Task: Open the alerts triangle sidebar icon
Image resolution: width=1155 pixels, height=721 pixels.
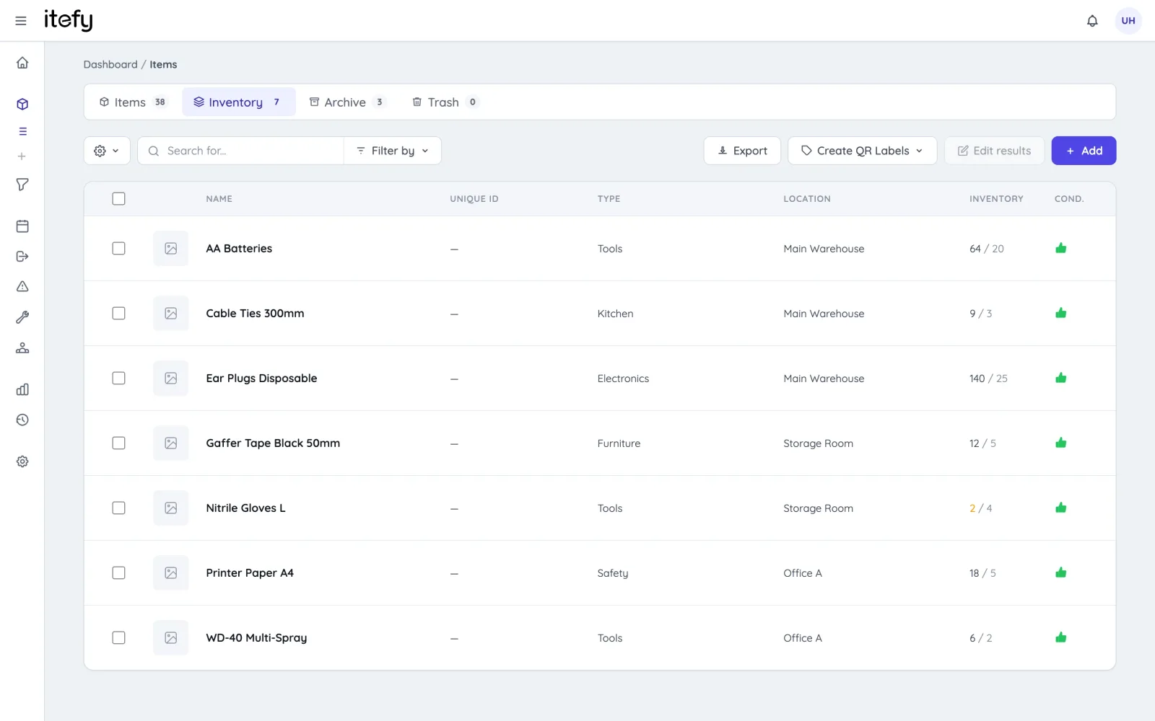Action: point(22,286)
